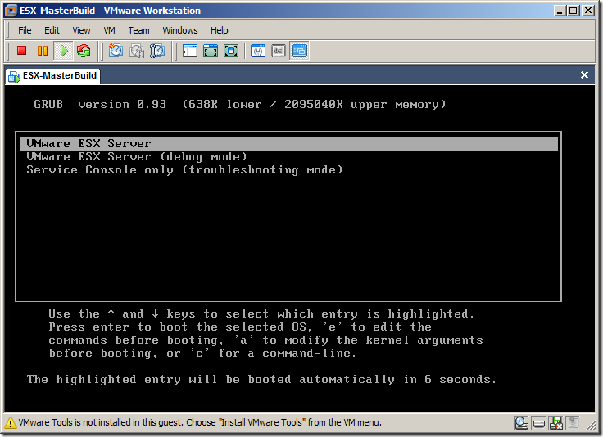Image resolution: width=603 pixels, height=437 pixels.
Task: Click the hard disk device status icon
Action: pos(539,423)
